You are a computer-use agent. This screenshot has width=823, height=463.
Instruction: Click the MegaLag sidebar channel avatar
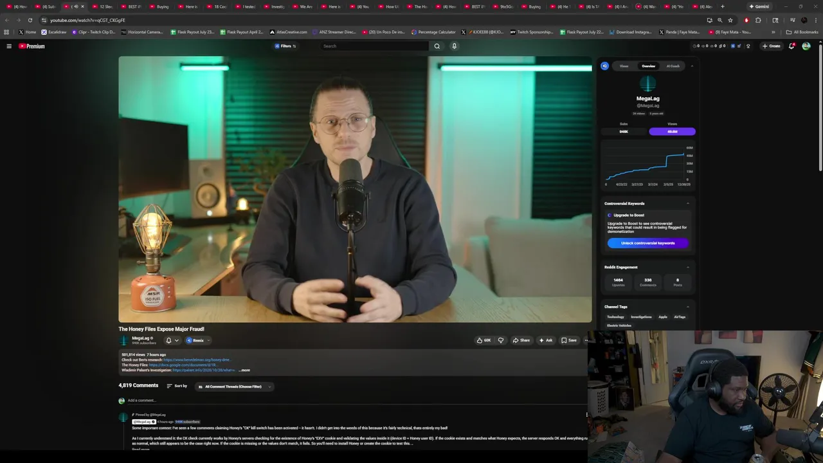point(647,84)
